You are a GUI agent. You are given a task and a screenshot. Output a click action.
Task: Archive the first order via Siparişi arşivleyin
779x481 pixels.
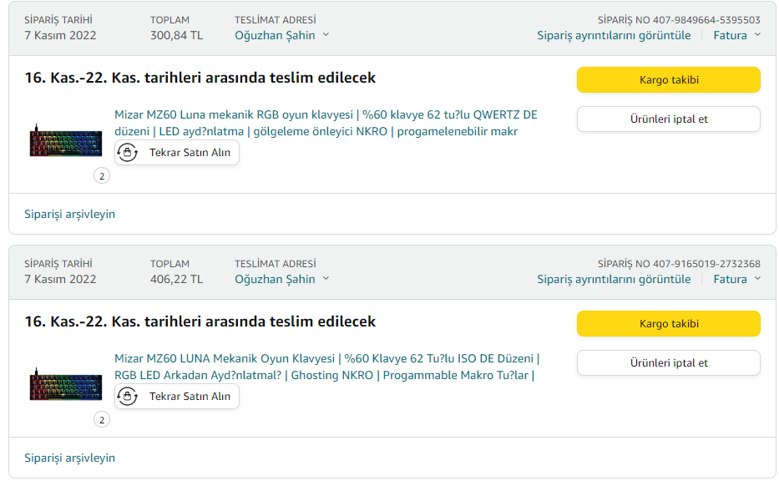[x=70, y=214]
